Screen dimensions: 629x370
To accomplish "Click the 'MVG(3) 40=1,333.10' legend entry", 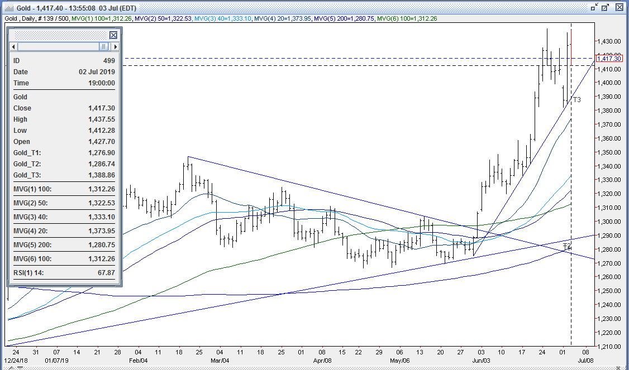I will [223, 18].
